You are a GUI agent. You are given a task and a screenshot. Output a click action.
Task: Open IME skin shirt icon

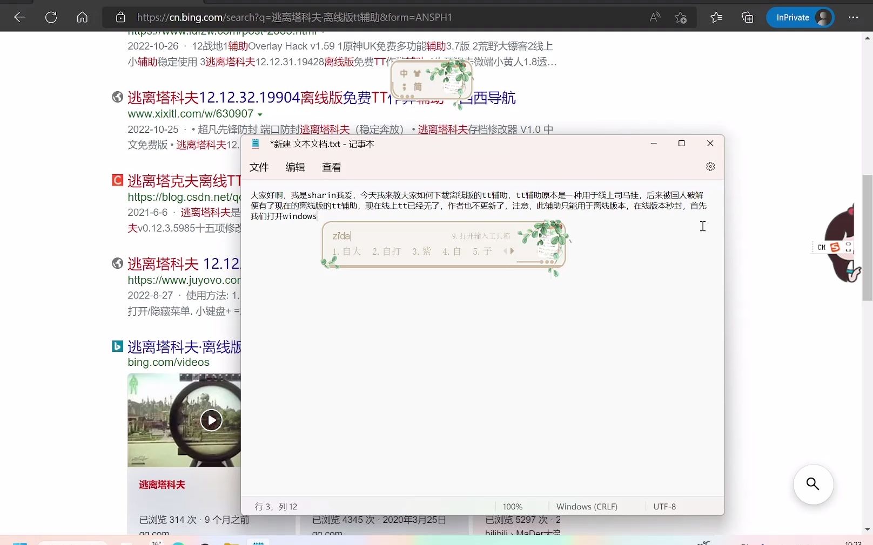coord(417,73)
